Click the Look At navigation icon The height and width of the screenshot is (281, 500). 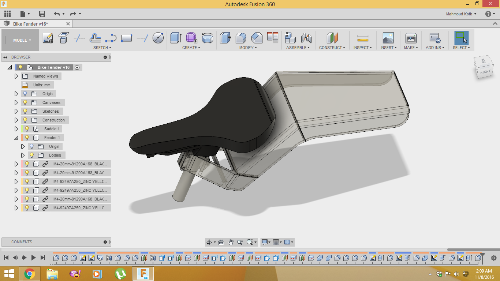tap(221, 242)
